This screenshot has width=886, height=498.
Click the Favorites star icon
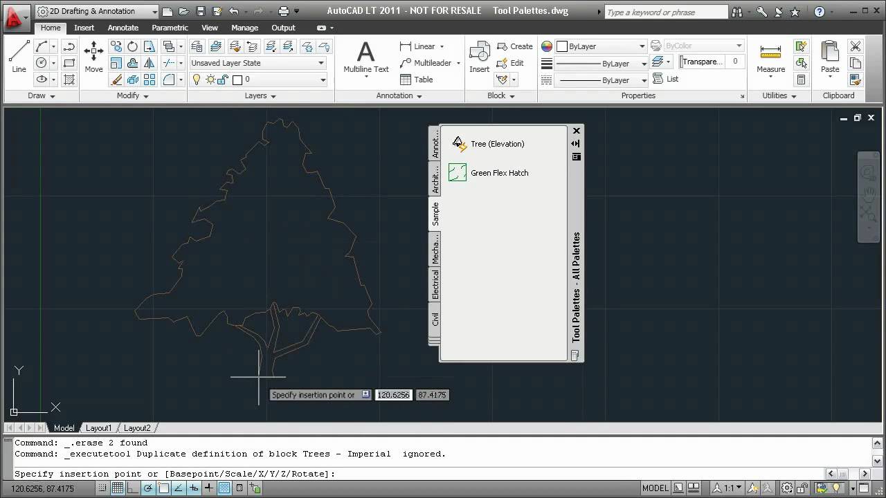coord(795,12)
